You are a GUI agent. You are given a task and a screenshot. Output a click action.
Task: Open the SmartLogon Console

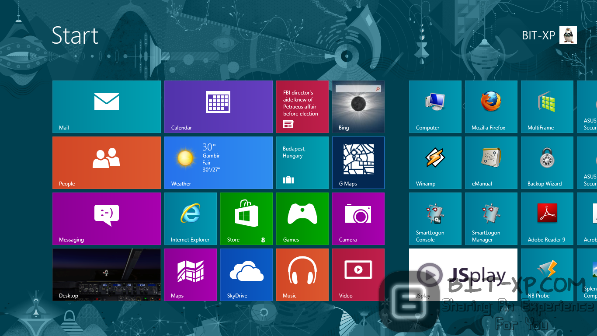pos(435,218)
